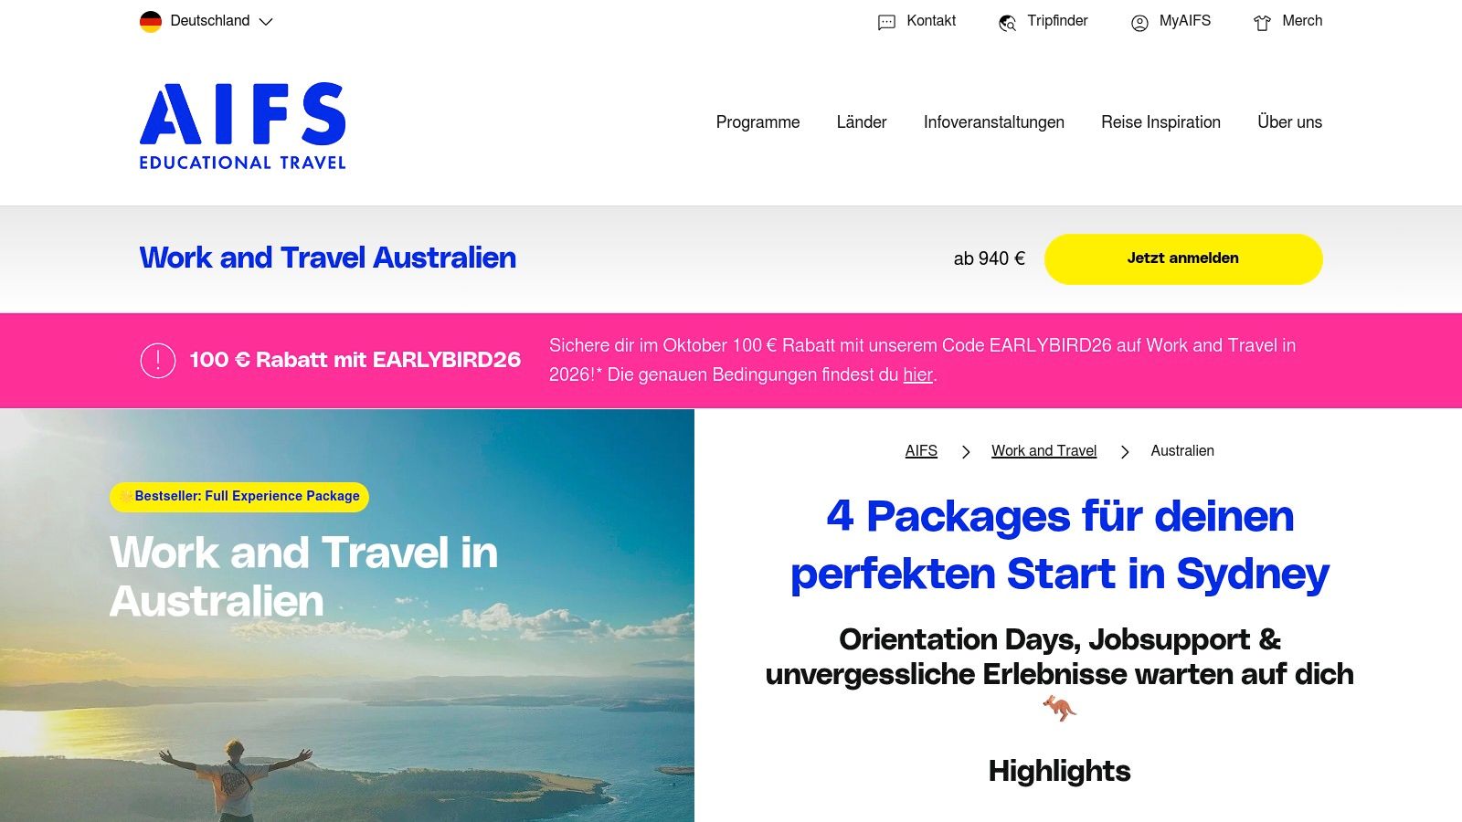Navigate to Work and Travel breadcrumb
Viewport: 1462px width, 822px height.
1044,451
